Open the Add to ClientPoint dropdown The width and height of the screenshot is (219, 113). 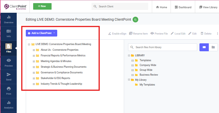(x=41, y=33)
